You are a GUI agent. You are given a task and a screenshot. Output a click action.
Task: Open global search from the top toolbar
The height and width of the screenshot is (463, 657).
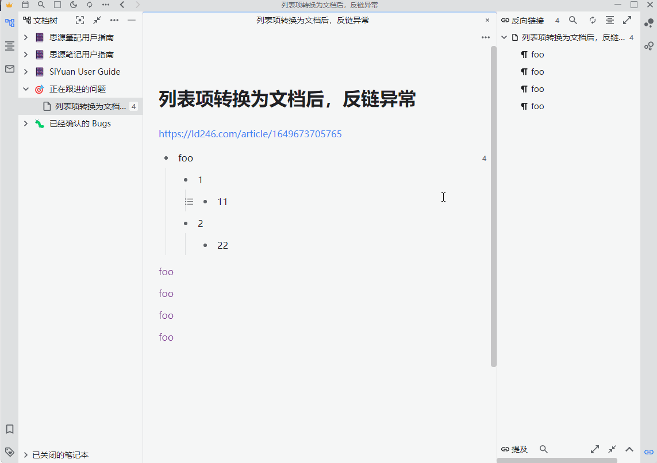click(x=41, y=5)
